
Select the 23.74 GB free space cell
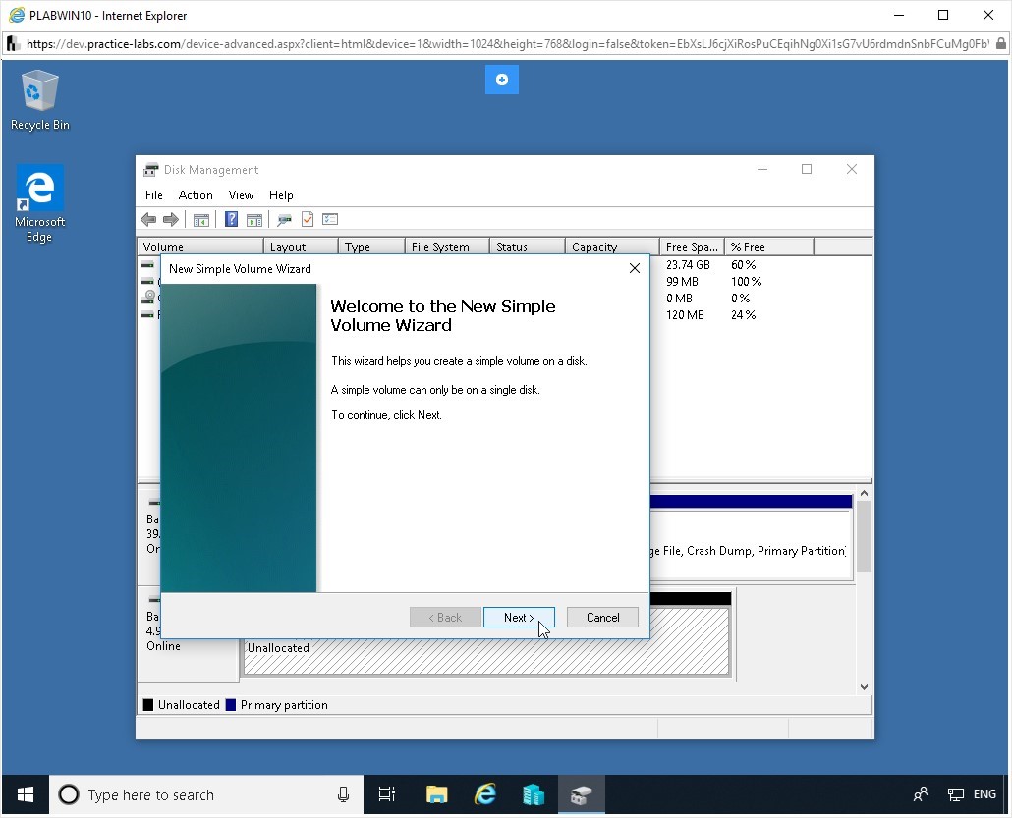688,265
